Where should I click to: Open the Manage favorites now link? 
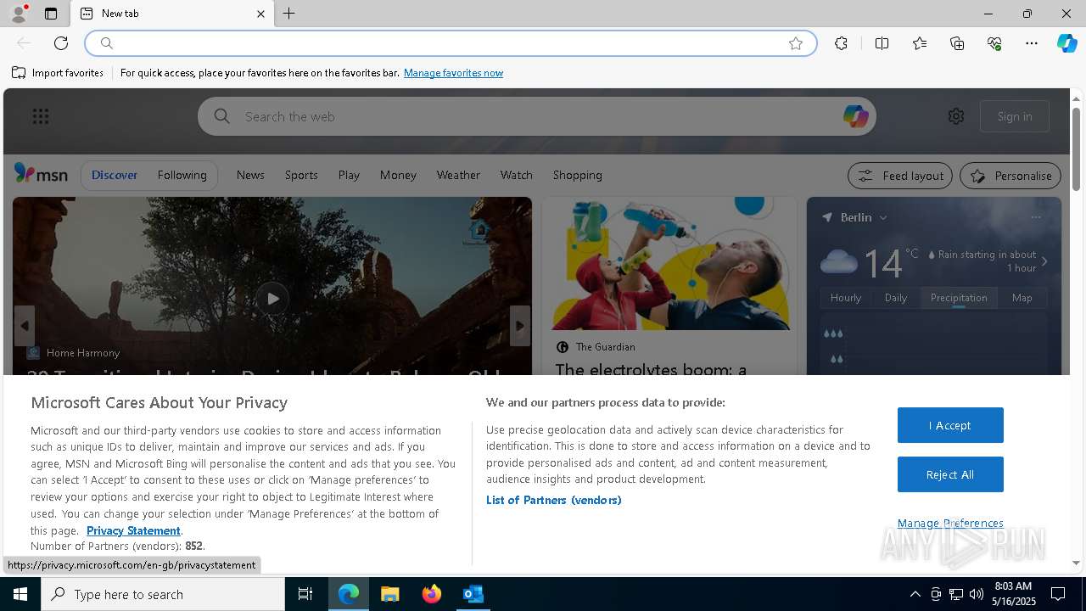pos(453,73)
